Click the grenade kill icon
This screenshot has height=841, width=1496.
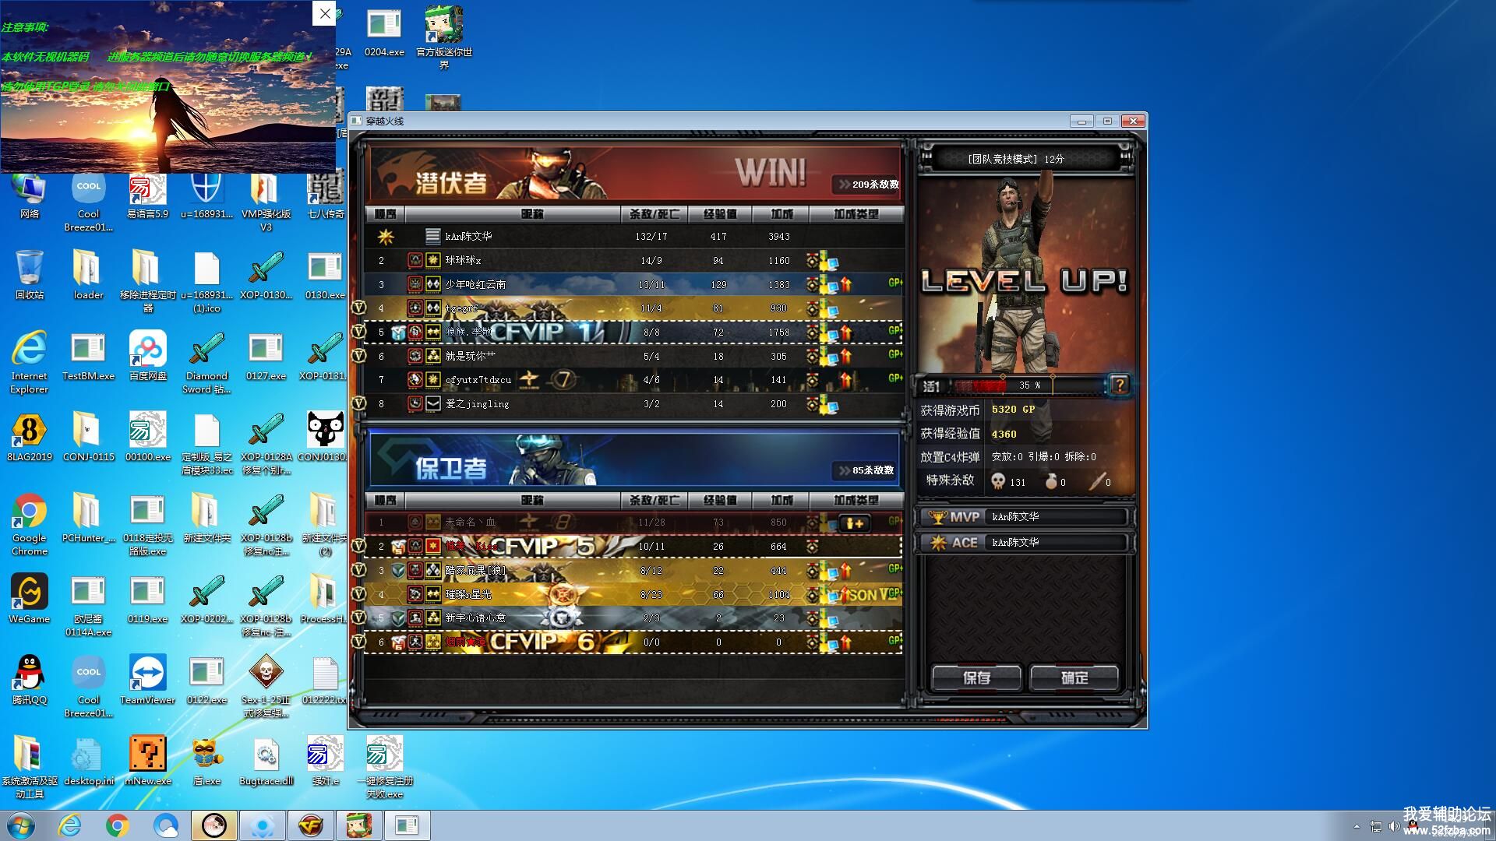click(x=1050, y=481)
